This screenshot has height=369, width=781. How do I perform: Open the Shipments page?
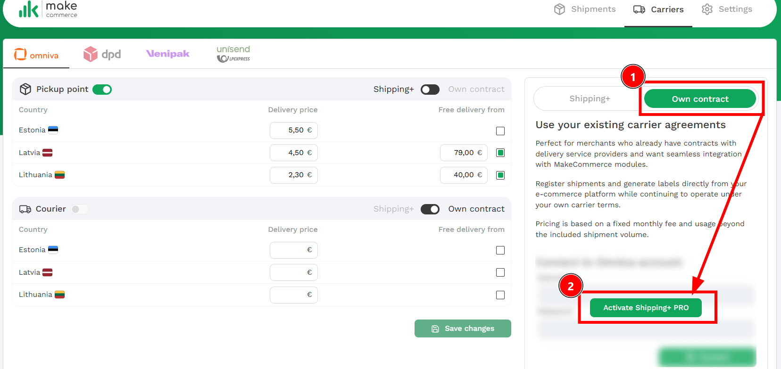click(585, 9)
